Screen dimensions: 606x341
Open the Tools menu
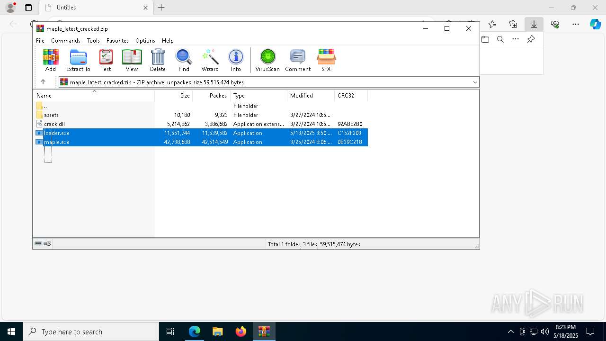(93, 41)
